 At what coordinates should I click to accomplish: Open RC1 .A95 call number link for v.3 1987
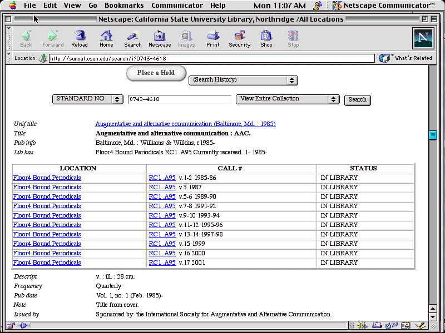point(162,187)
